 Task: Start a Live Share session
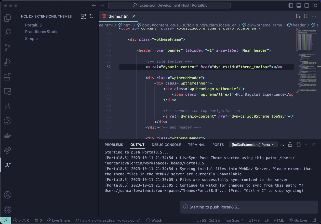59,220
